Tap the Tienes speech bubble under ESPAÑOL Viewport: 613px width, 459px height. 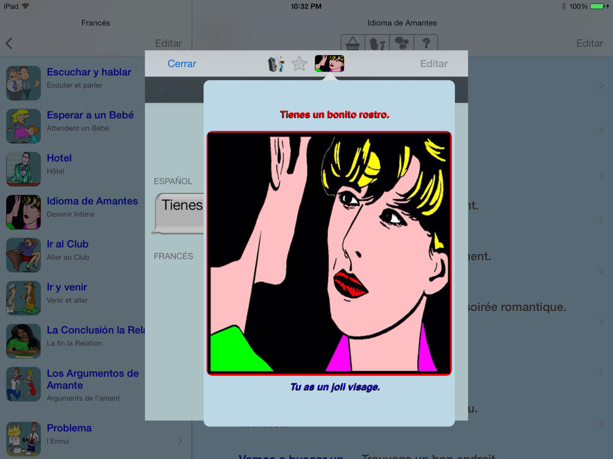(x=178, y=213)
